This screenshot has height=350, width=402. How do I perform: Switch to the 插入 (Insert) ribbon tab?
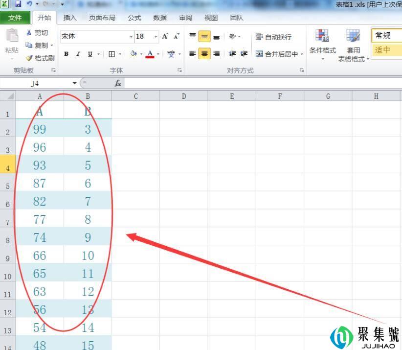[70, 18]
